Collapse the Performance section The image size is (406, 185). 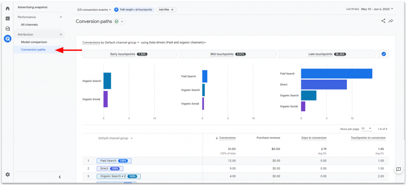(61, 17)
